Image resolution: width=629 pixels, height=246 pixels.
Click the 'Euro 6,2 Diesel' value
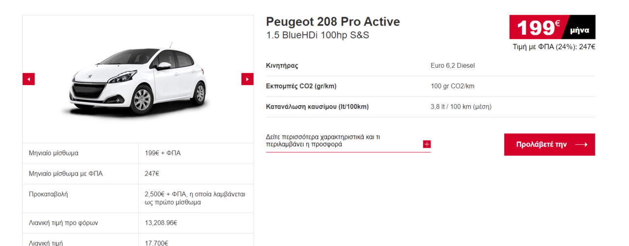[x=453, y=66]
